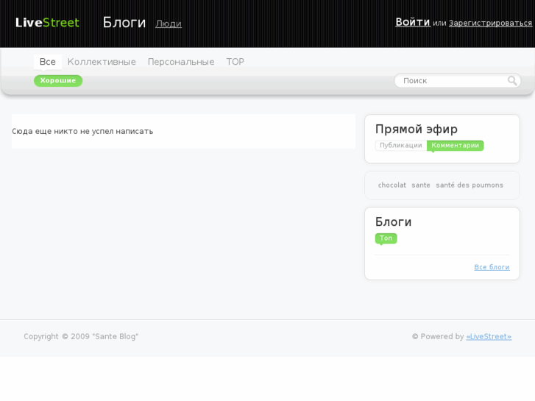This screenshot has height=401, width=535.
Task: Open the LiveStreet logo home link
Action: click(47, 23)
